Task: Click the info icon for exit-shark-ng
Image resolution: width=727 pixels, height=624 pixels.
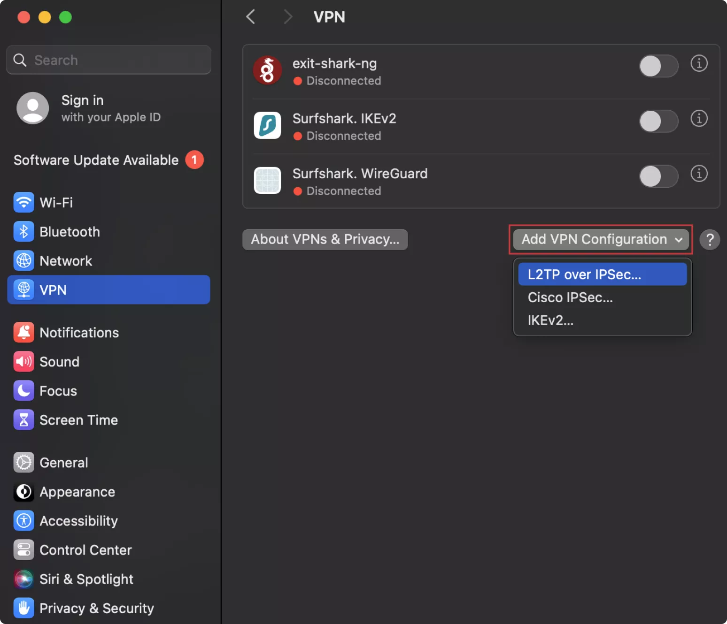Action: 699,63
